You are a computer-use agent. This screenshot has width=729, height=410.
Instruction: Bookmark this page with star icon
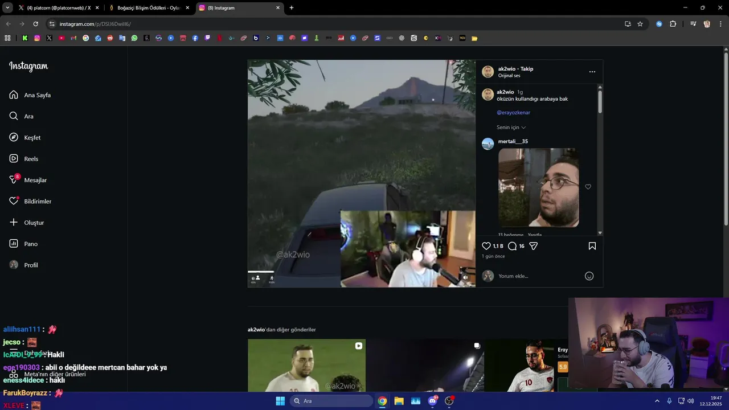tap(640, 24)
